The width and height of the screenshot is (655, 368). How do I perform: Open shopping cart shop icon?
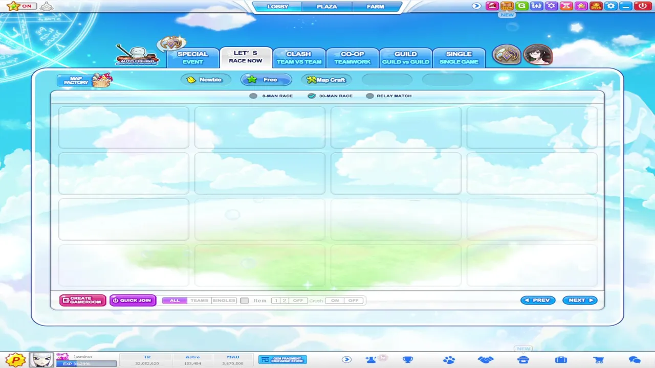pyautogui.click(x=598, y=360)
